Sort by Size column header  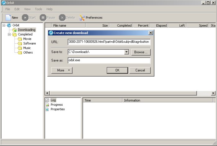click(97, 25)
